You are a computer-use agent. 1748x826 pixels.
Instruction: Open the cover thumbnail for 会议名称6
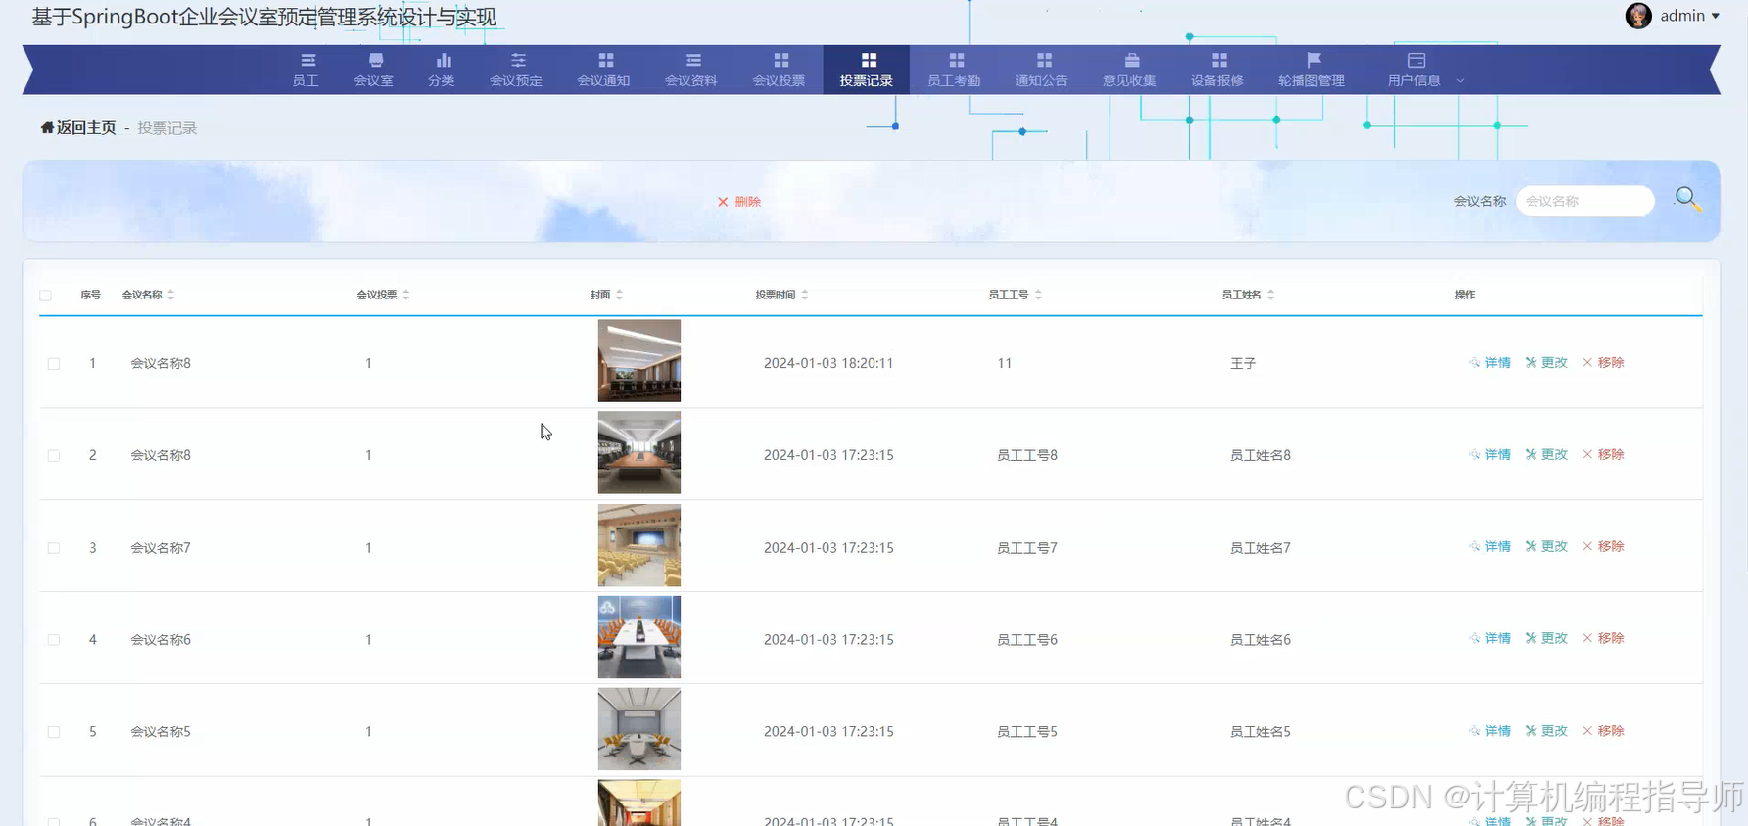pos(639,637)
